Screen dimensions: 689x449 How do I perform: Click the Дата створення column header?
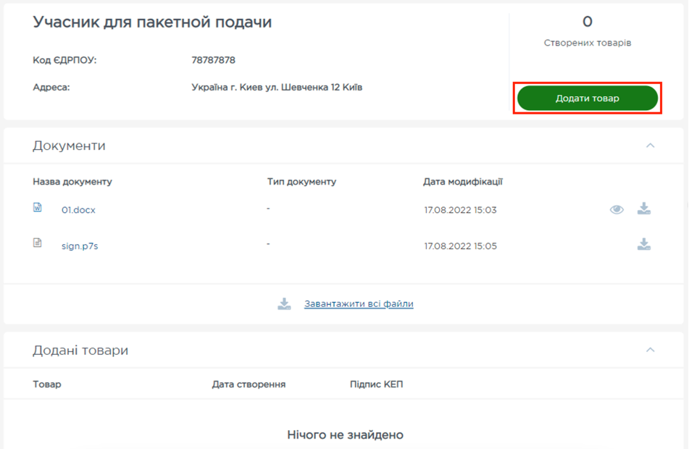pos(249,385)
